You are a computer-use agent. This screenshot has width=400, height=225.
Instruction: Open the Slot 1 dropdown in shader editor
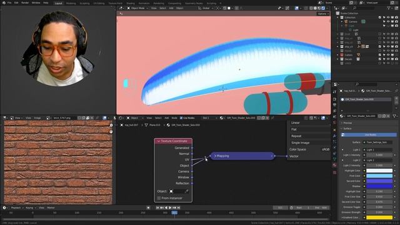tap(210, 118)
